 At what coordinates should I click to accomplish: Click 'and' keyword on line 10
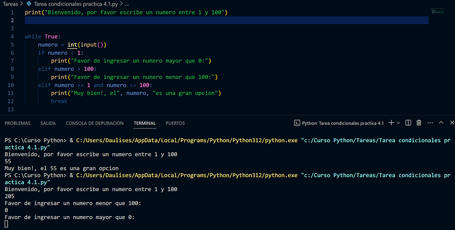(x=98, y=85)
